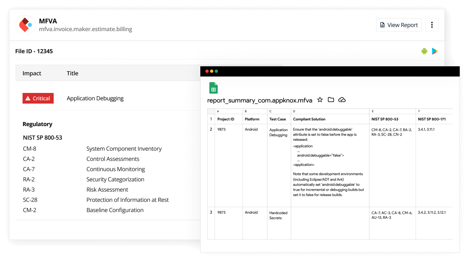The width and height of the screenshot is (476, 269).
Task: Select the CM-8 control row
Action: point(92,149)
